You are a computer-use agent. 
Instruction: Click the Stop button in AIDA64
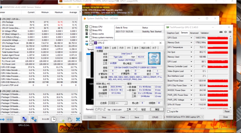[x=104, y=117]
